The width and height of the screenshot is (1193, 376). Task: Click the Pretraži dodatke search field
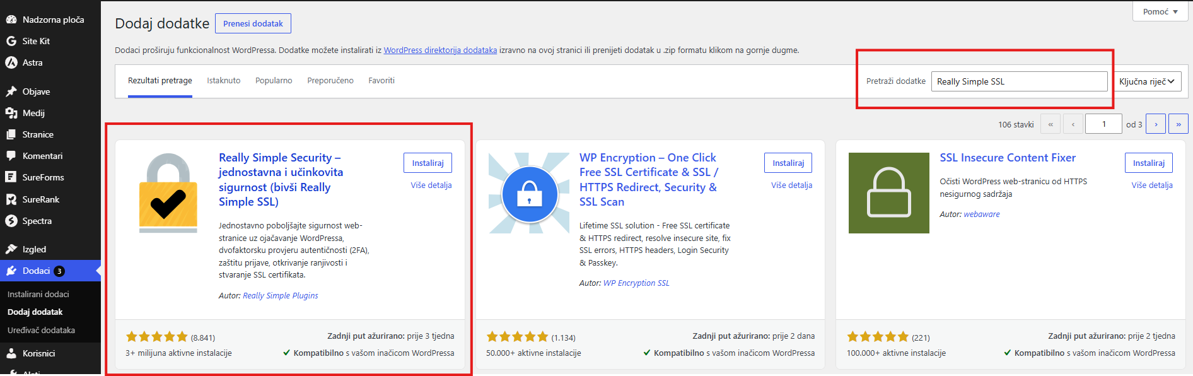click(x=1019, y=81)
